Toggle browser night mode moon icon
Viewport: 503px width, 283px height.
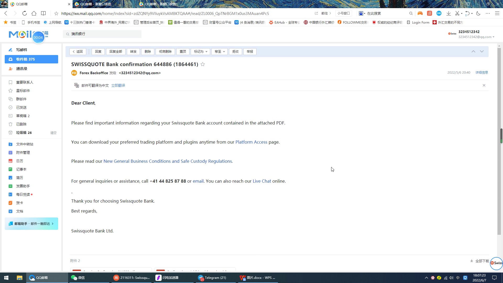tap(478, 13)
